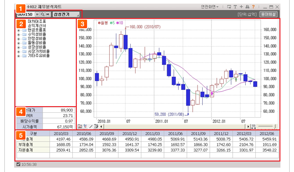This screenshot has height=172, width=294.
Task: Click the T font size icon
Action: tap(235, 7)
